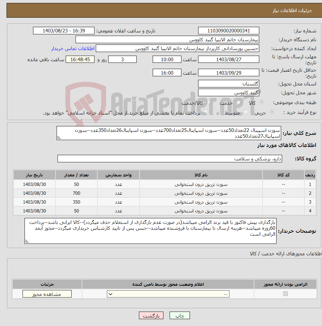Click the الزامی بودن ارائه مجوز header
This screenshot has height=326, width=322.
(285, 284)
